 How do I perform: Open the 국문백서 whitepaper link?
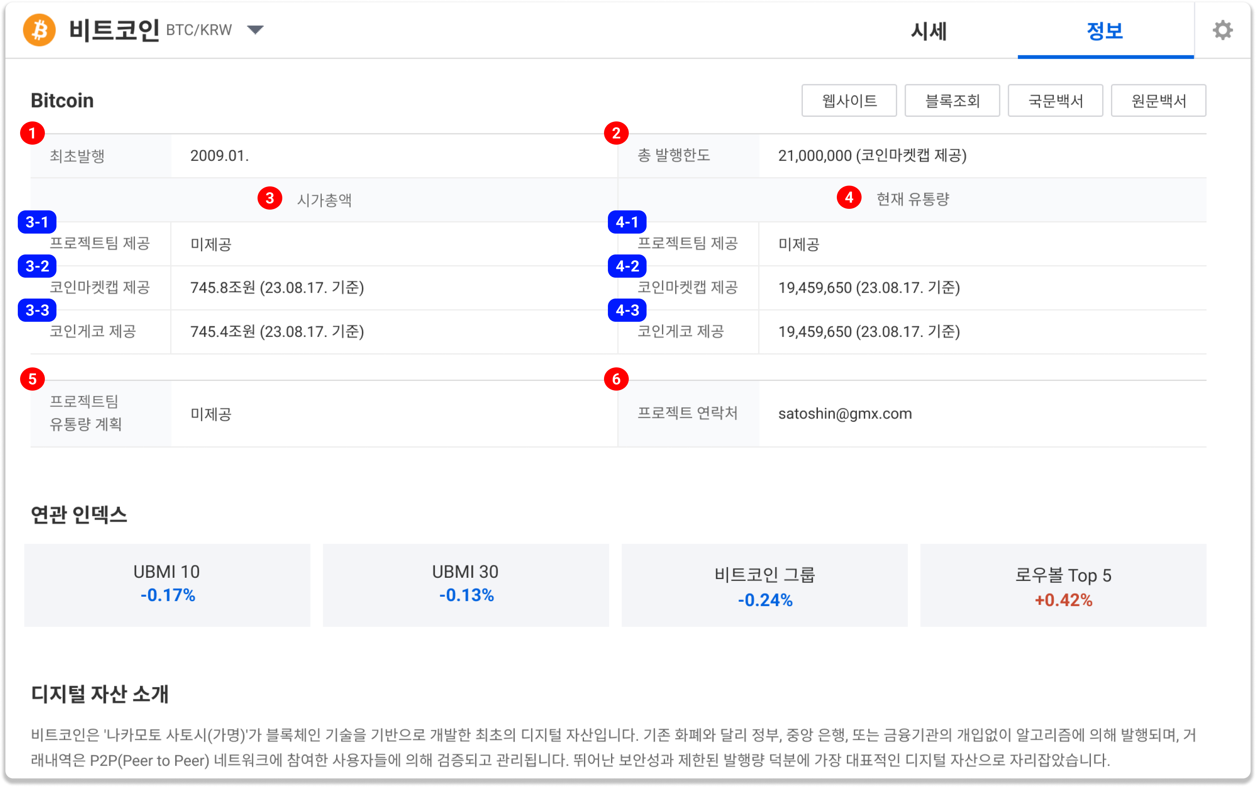point(1055,100)
